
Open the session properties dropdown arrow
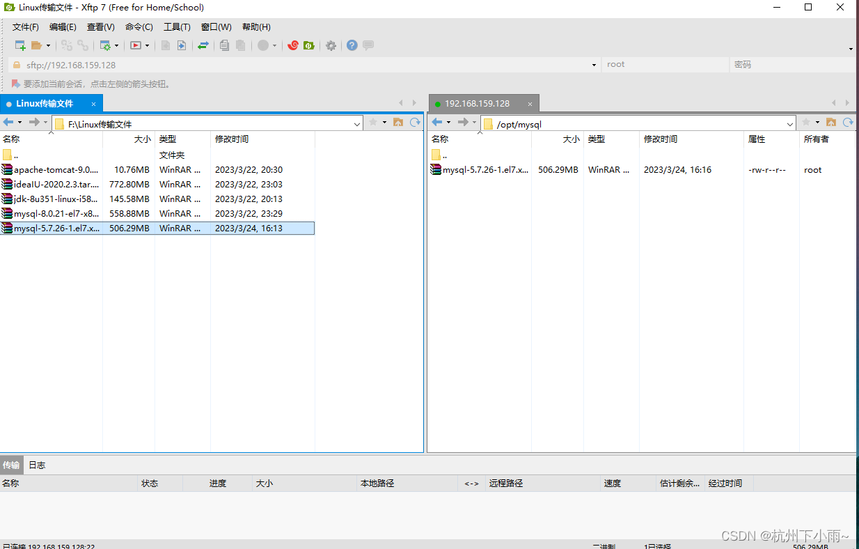(116, 46)
